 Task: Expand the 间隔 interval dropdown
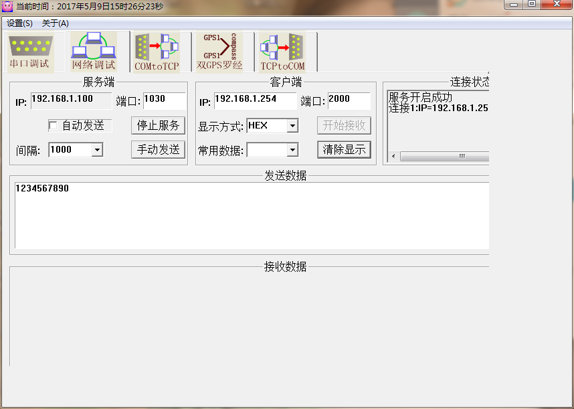pyautogui.click(x=97, y=150)
